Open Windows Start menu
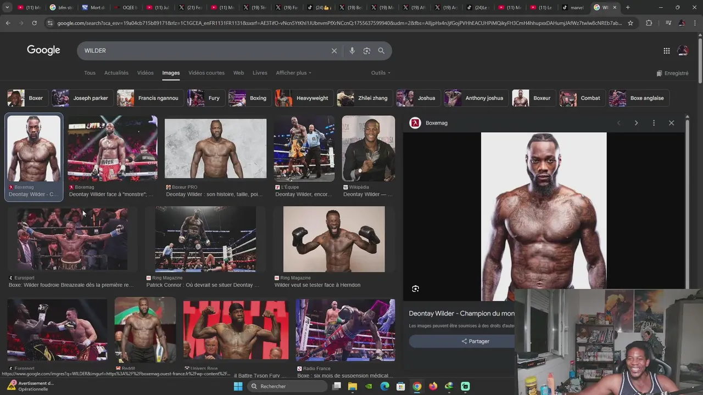Screen dimensions: 703x395 238,386
